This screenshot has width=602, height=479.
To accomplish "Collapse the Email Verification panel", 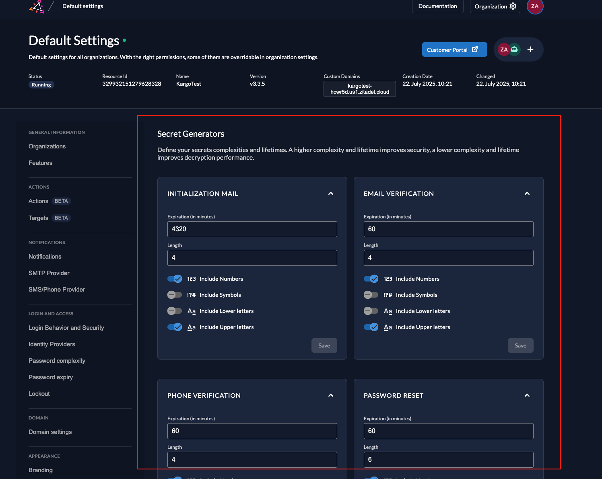I will tap(527, 193).
